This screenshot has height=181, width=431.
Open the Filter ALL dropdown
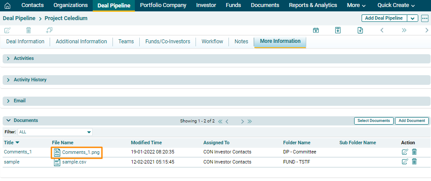click(89, 132)
